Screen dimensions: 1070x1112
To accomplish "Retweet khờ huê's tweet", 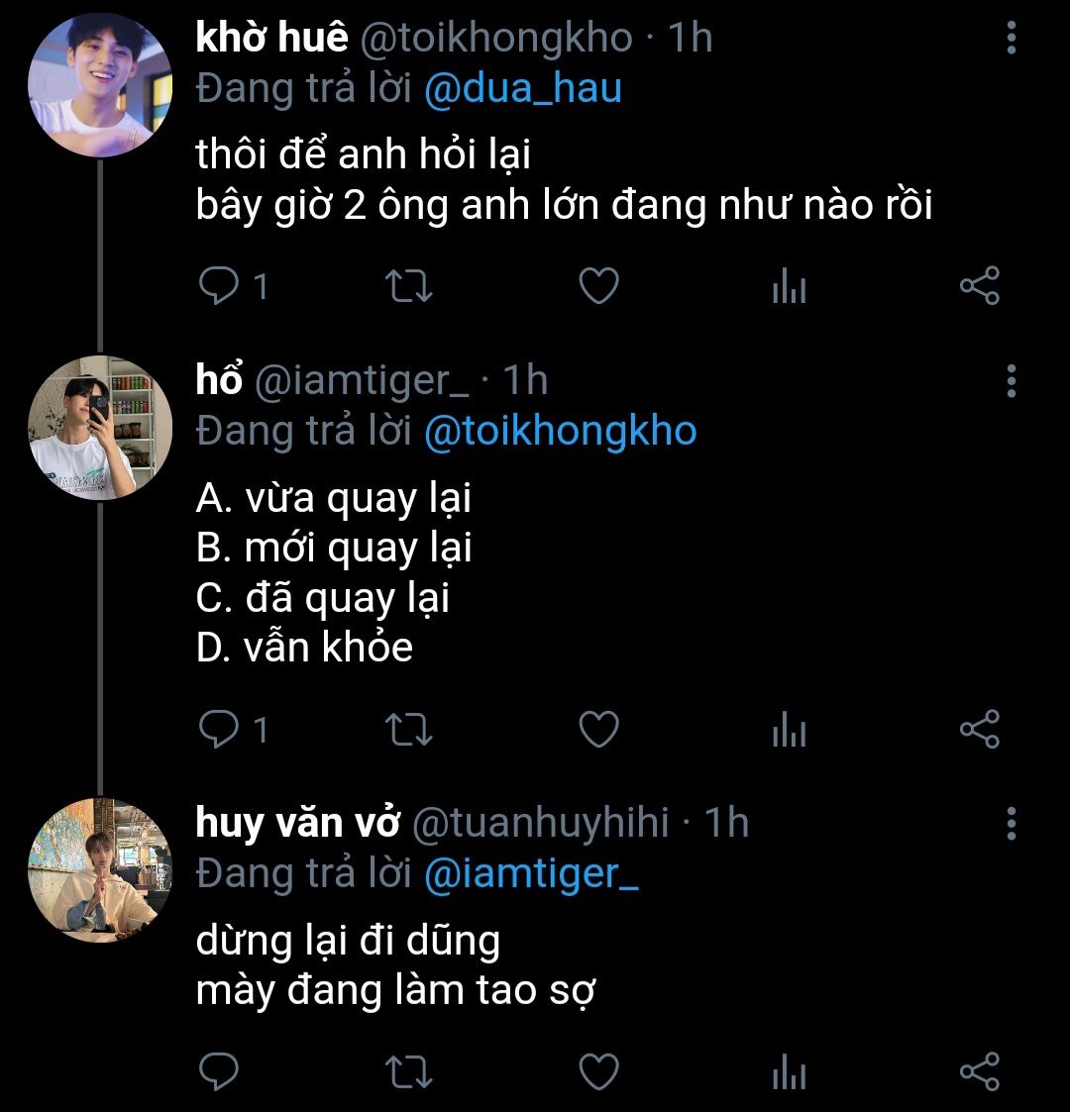I will point(407,287).
